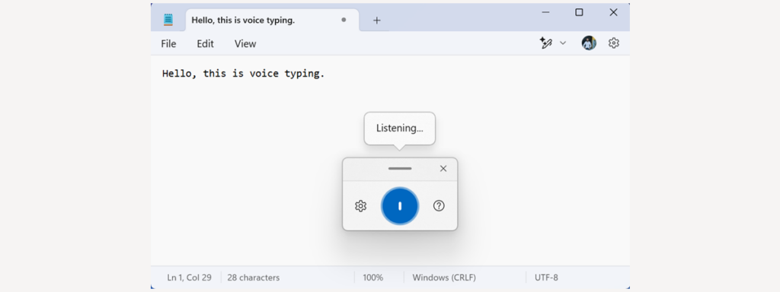Maximize the Notepad window

[x=579, y=12]
